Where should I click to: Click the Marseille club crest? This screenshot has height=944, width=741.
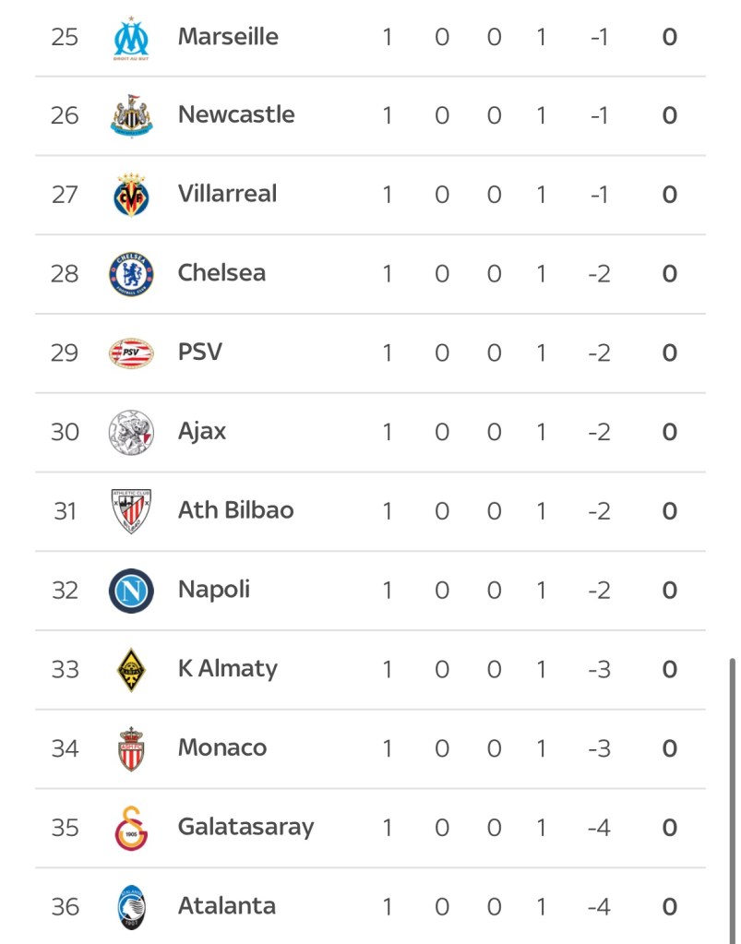131,38
